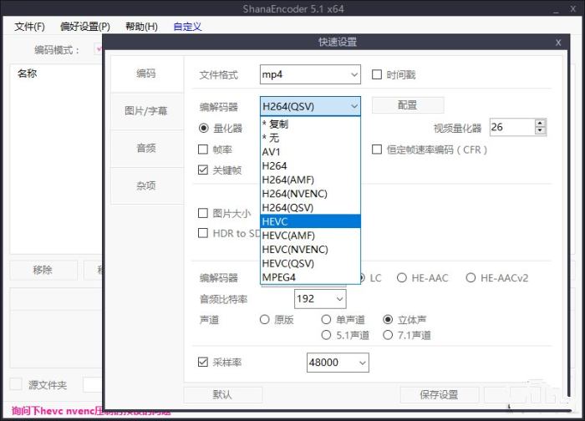This screenshot has width=585, height=421.
Task: Open the 文件格式 mp4 dropdown
Action: (310, 74)
